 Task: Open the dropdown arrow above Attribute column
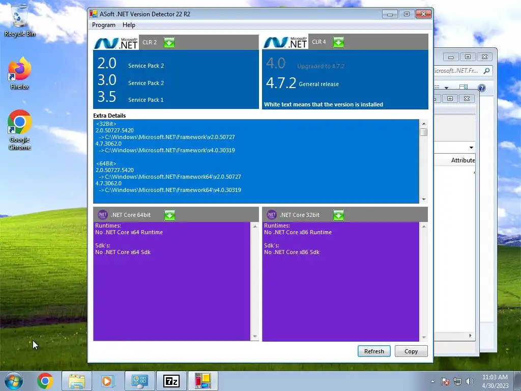click(471, 147)
